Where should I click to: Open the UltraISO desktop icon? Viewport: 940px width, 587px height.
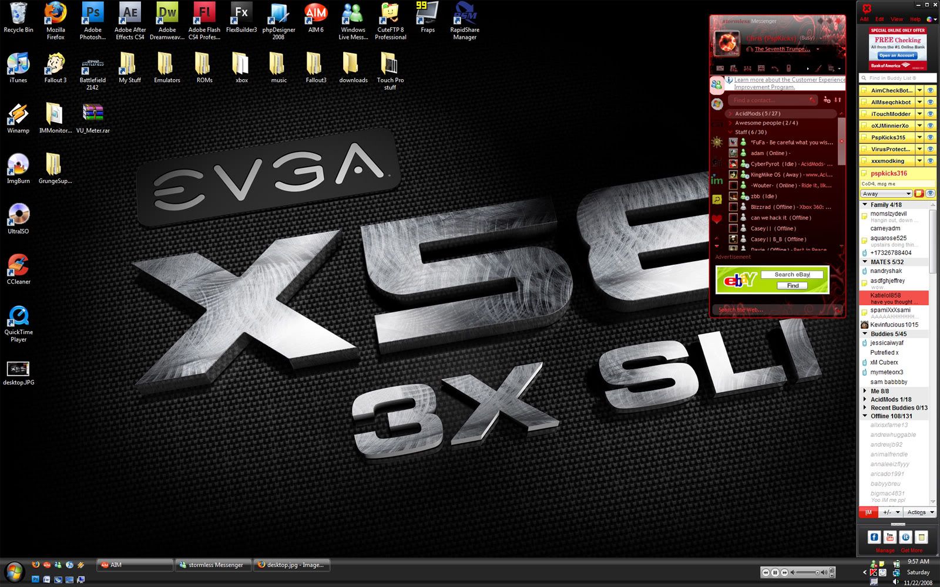click(18, 219)
